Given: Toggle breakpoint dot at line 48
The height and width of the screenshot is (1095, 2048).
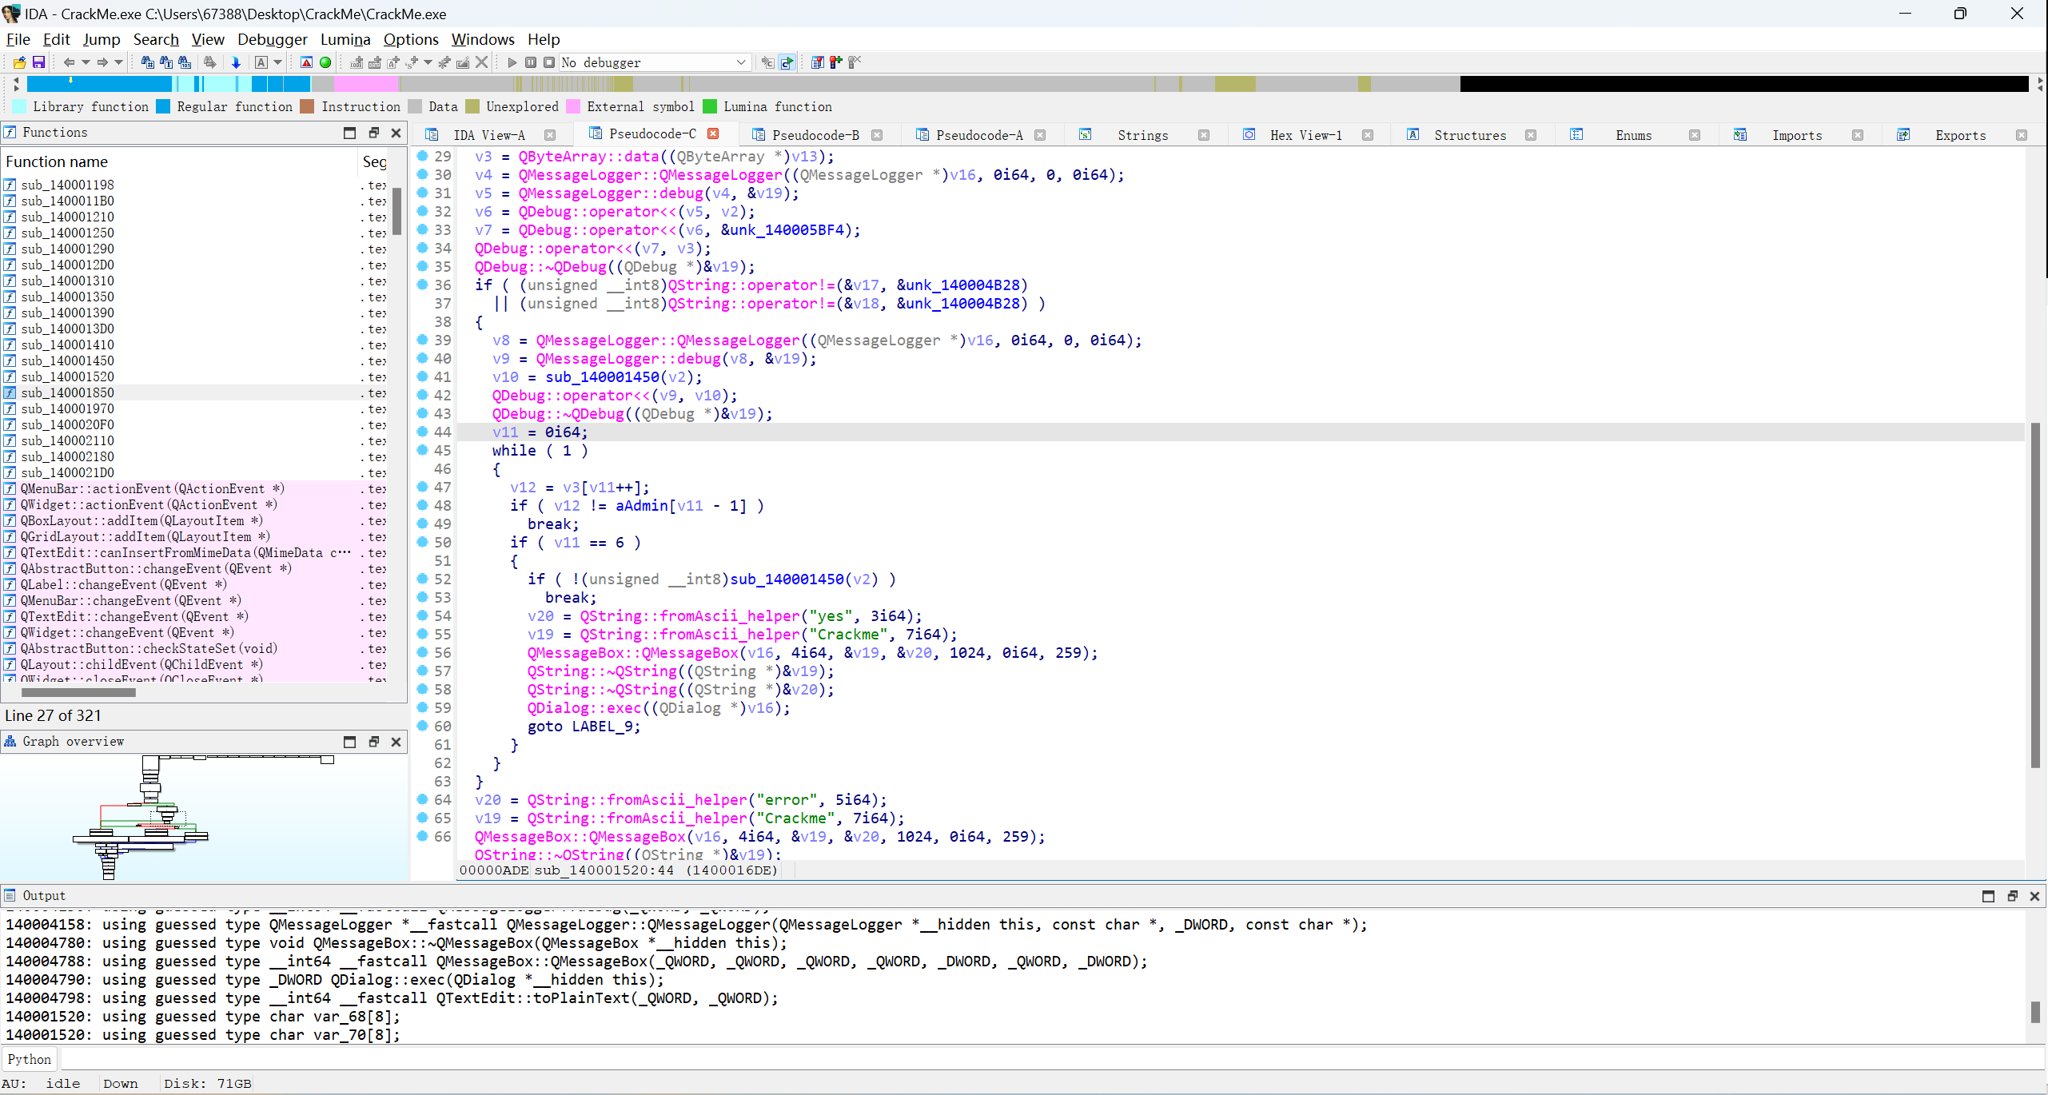Looking at the screenshot, I should tap(423, 505).
